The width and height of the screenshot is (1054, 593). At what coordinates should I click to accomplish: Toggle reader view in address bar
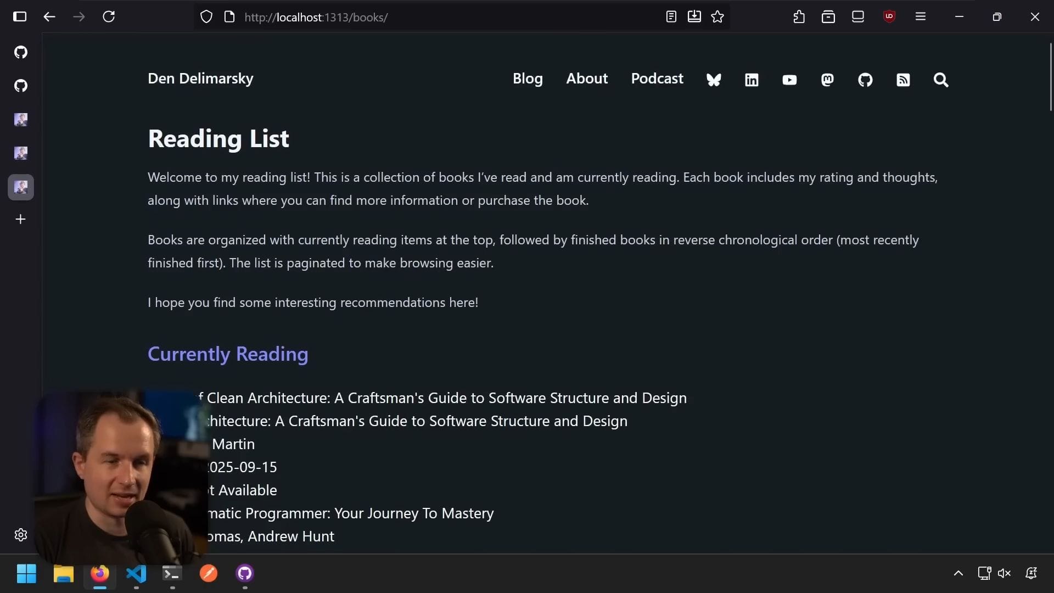[671, 16]
